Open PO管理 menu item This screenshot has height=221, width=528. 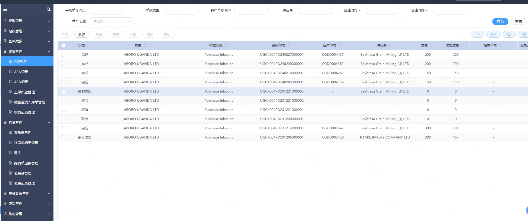click(x=27, y=61)
